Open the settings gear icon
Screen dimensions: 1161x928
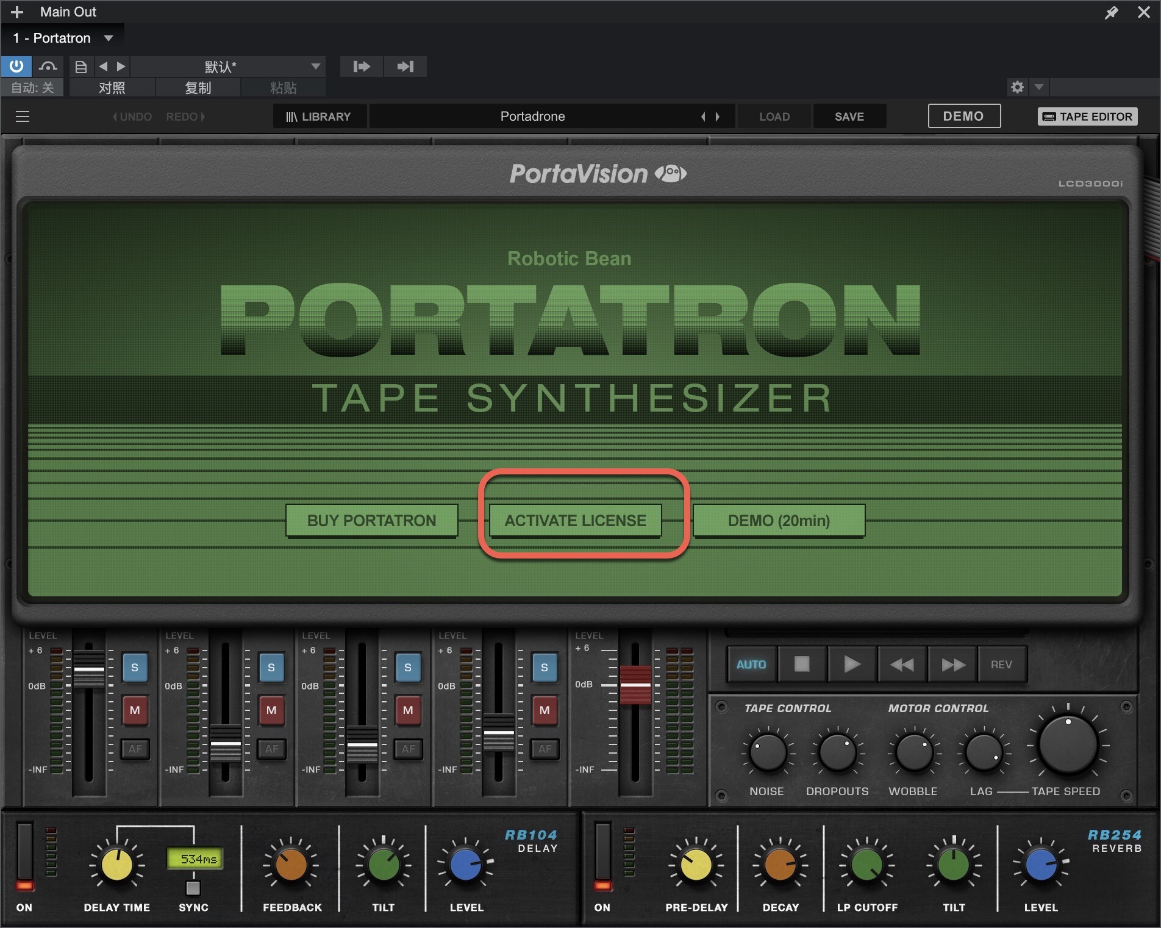(x=1017, y=87)
